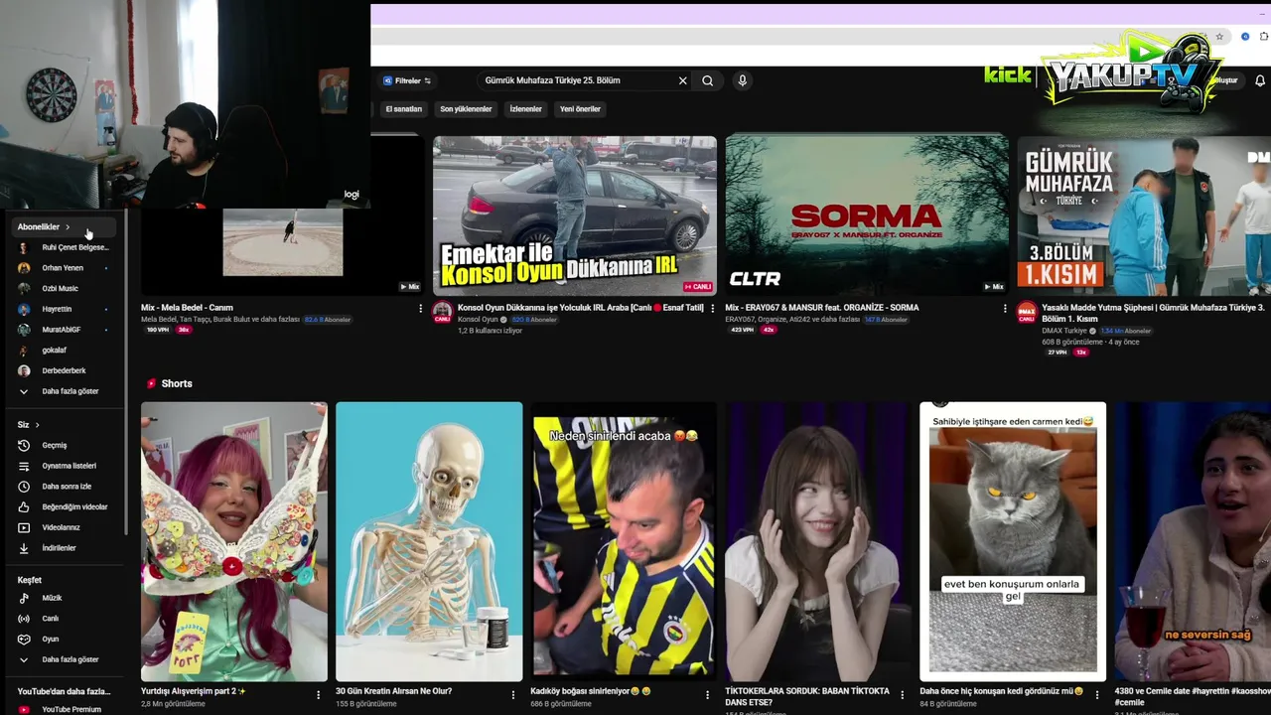Open Daha sonra izle clock icon
The image size is (1271, 715).
(x=24, y=487)
